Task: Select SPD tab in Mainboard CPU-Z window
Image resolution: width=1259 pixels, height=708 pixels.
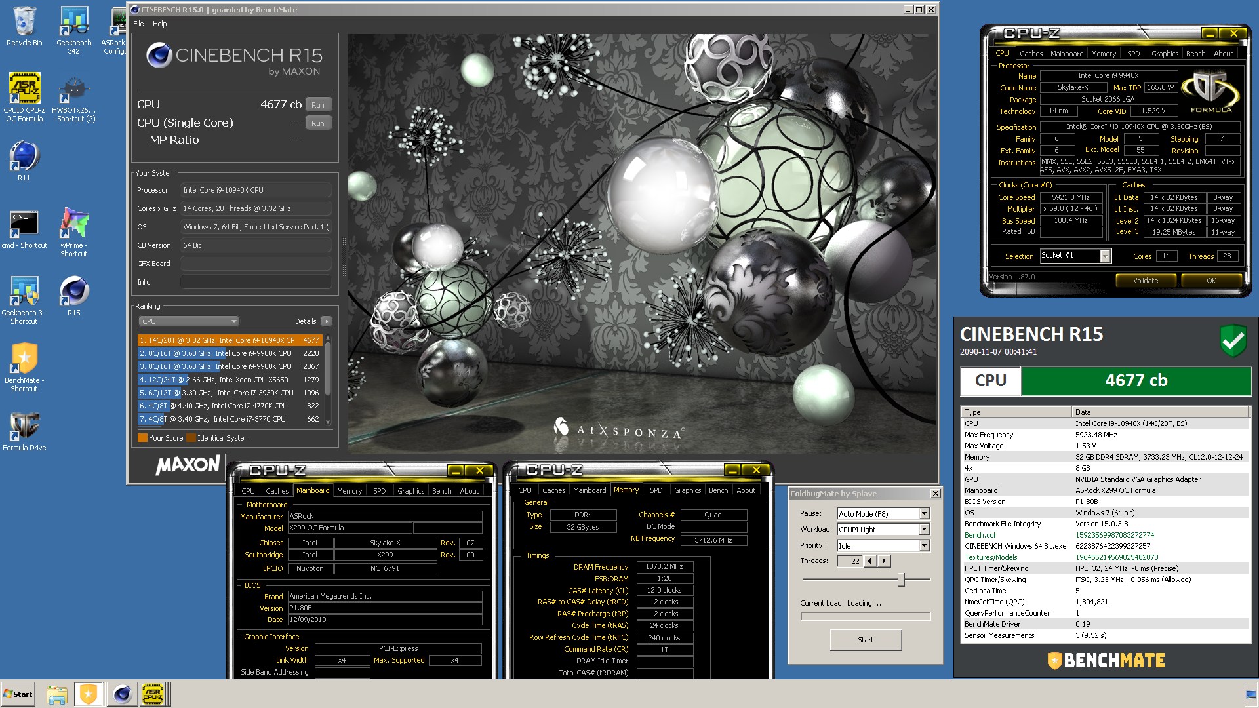Action: [x=379, y=491]
